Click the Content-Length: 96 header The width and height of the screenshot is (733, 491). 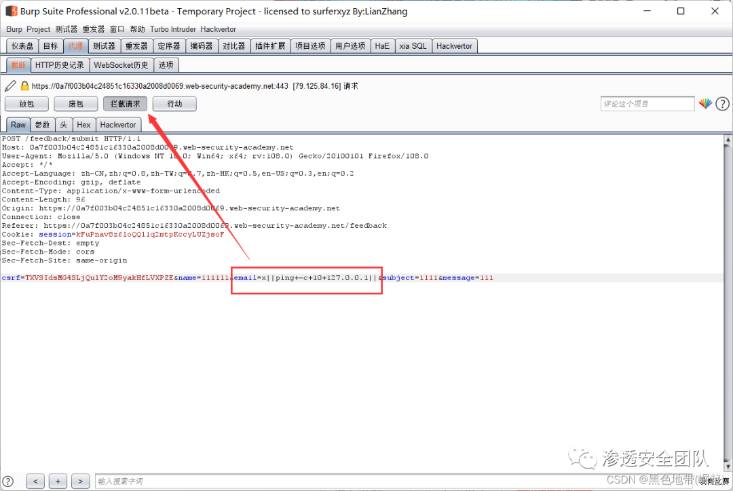pos(43,199)
